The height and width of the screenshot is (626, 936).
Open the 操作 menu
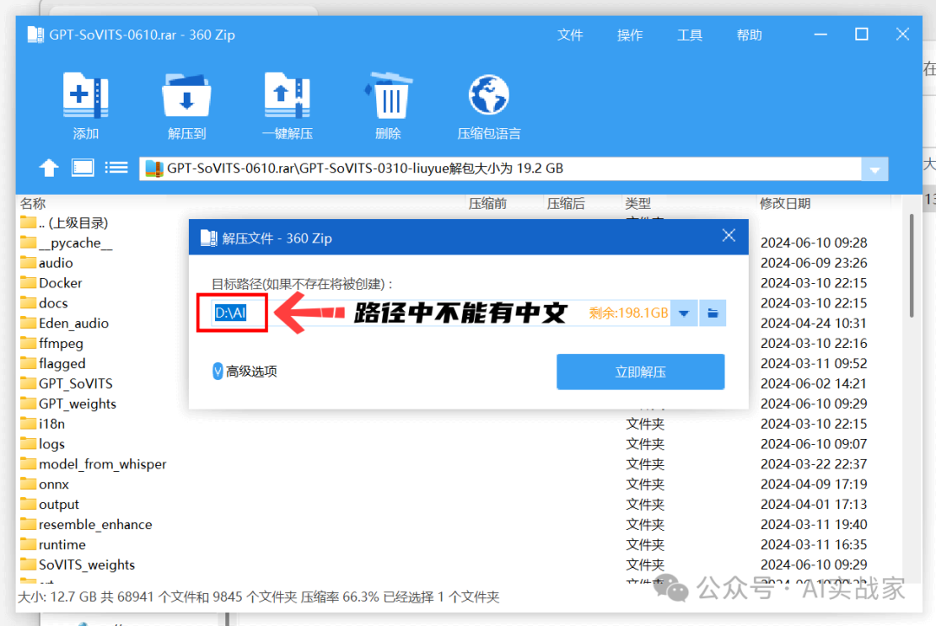630,35
